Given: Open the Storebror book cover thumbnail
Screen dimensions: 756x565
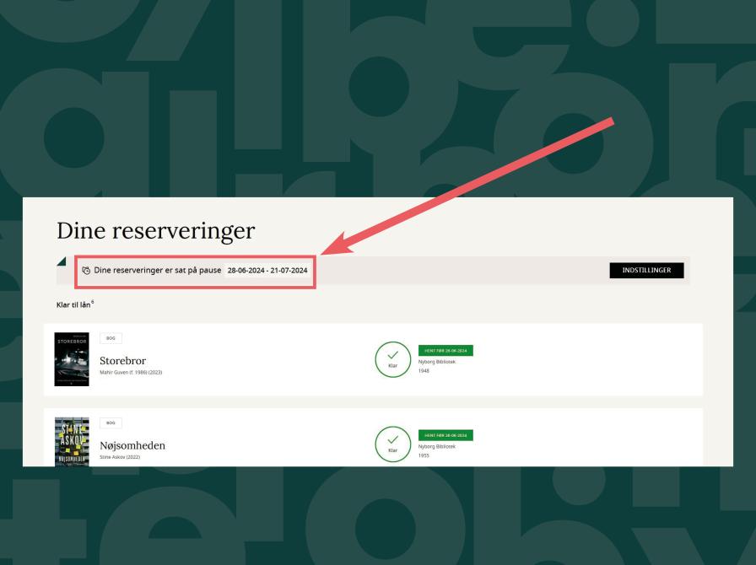Looking at the screenshot, I should coord(71,359).
